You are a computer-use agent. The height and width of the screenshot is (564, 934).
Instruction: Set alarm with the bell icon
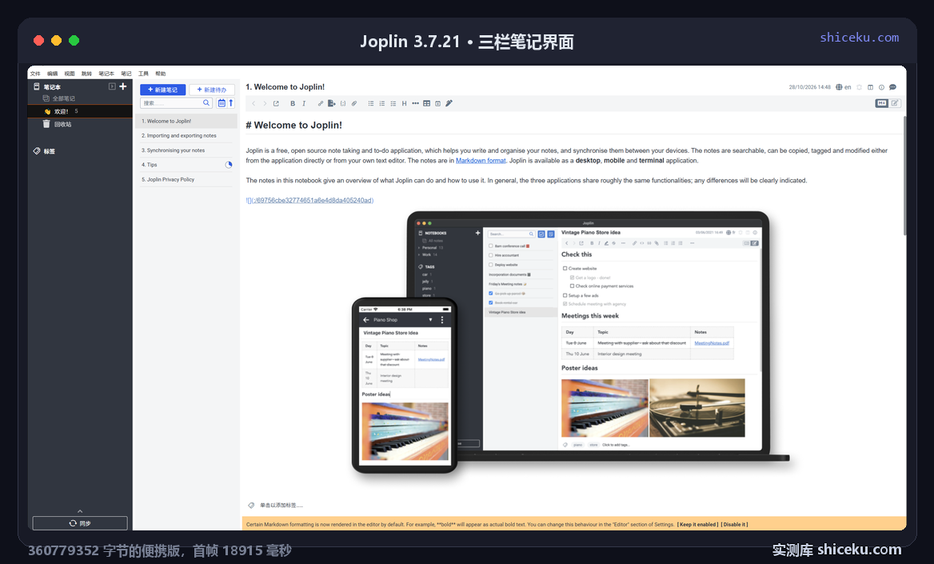(x=859, y=87)
